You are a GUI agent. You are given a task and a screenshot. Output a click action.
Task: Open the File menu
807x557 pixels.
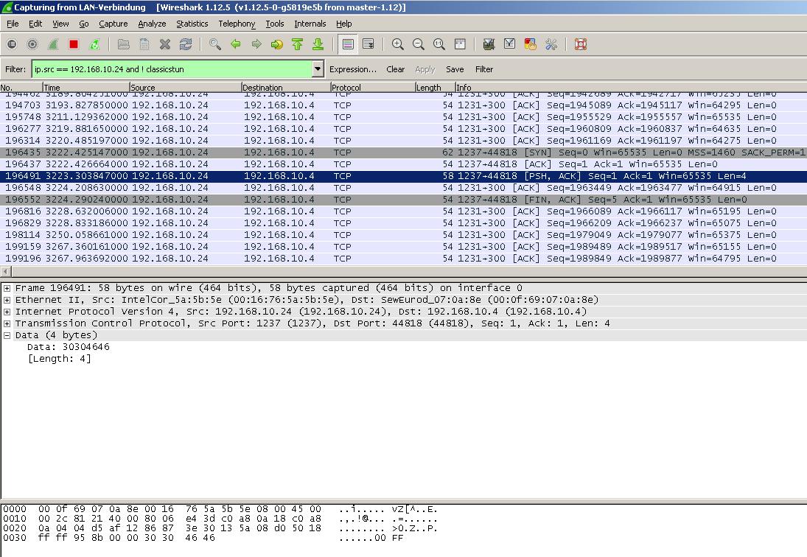pyautogui.click(x=13, y=24)
